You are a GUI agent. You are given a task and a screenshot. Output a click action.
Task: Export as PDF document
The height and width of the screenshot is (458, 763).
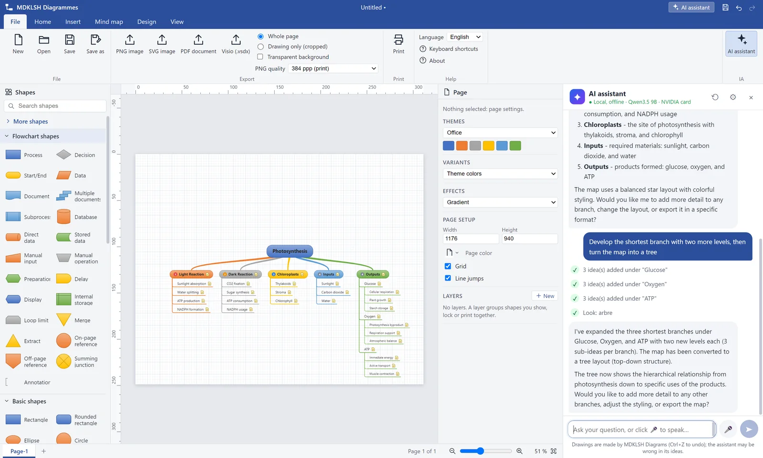pos(198,44)
